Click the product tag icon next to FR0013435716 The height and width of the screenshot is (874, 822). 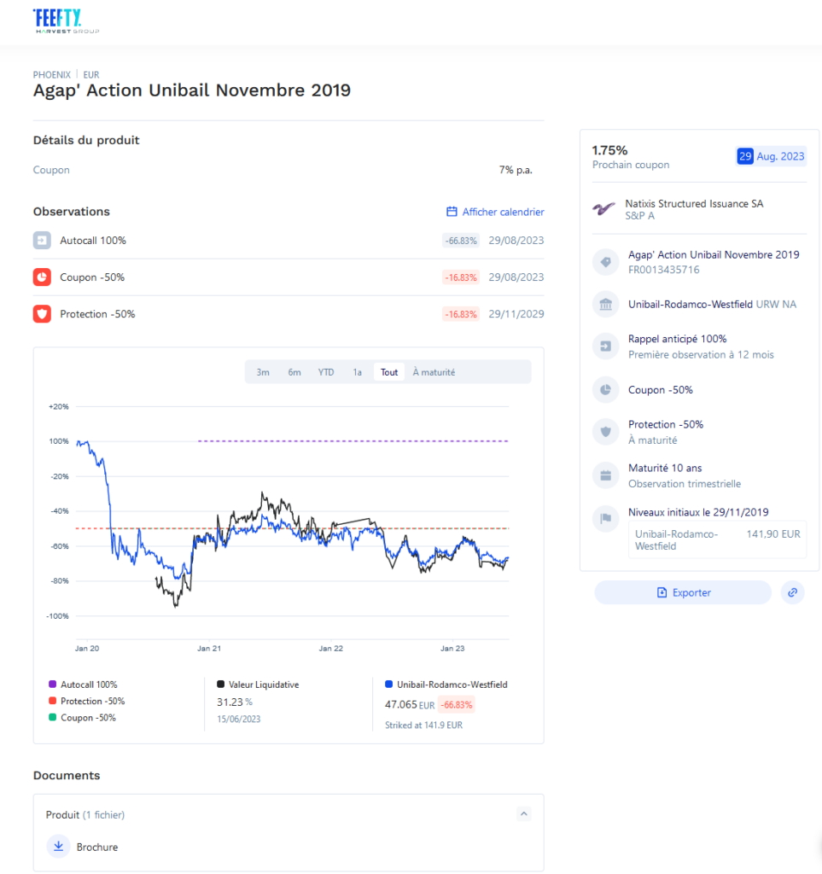coord(605,262)
